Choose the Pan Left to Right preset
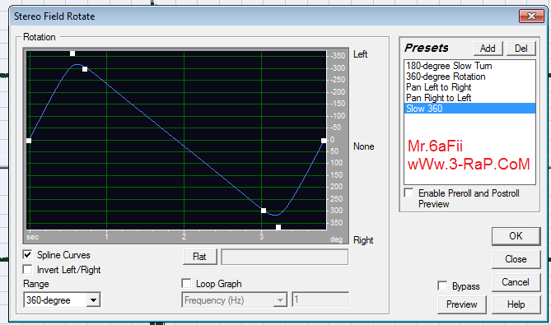This screenshot has width=551, height=325. [x=438, y=87]
